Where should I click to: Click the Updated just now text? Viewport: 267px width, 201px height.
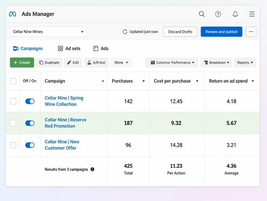pos(144,32)
